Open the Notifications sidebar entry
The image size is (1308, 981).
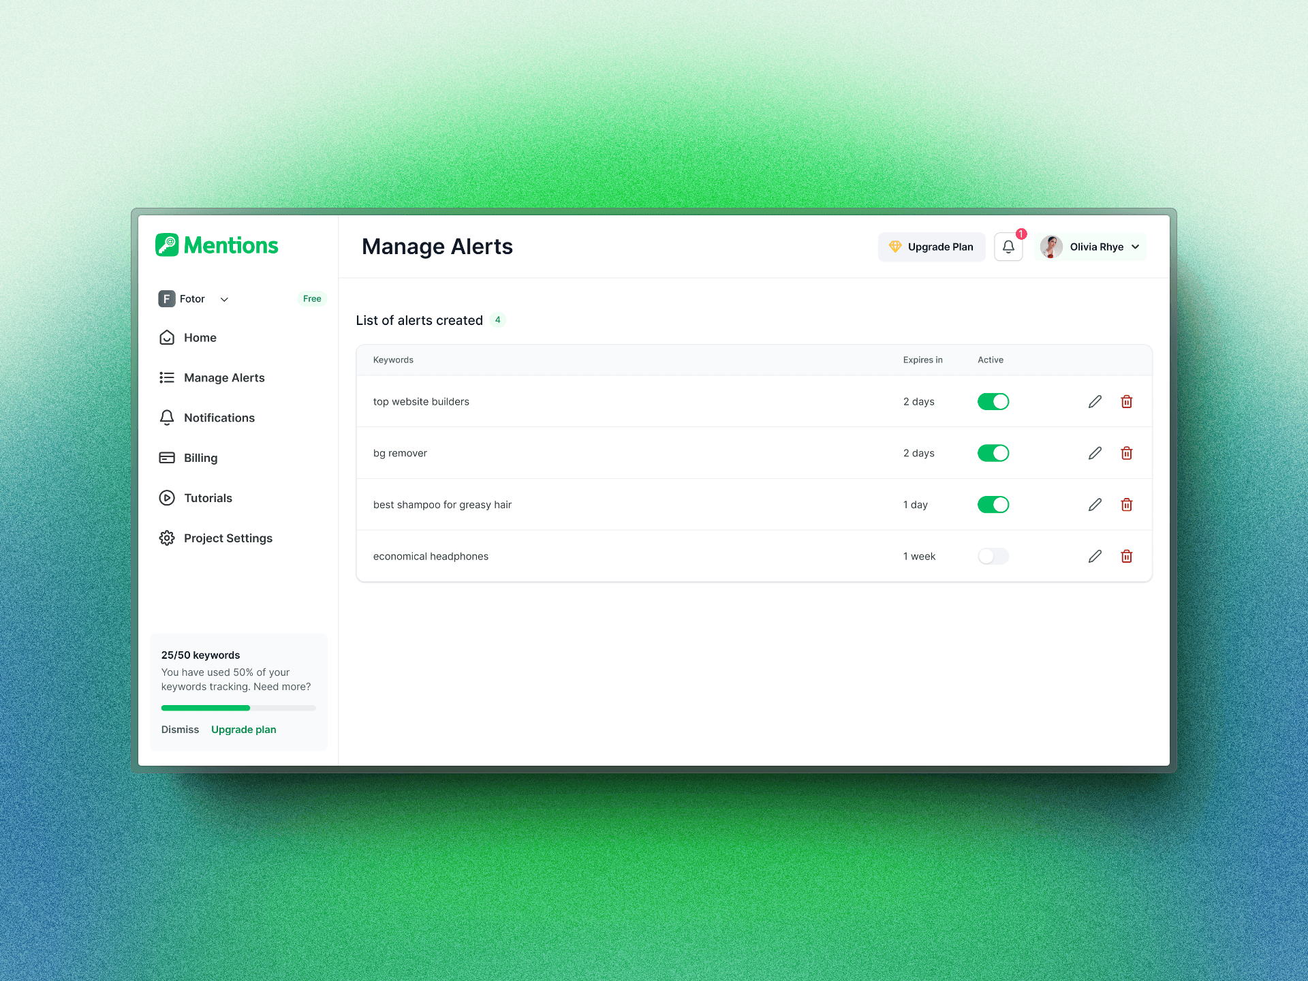pos(219,418)
